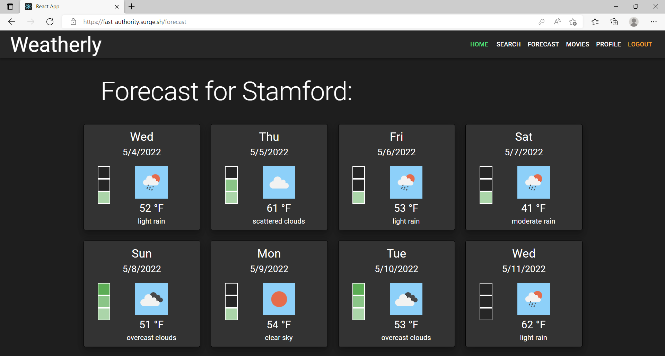Click the overcast clouds icon for Sun 5/8/2022
The width and height of the screenshot is (665, 356).
click(151, 299)
